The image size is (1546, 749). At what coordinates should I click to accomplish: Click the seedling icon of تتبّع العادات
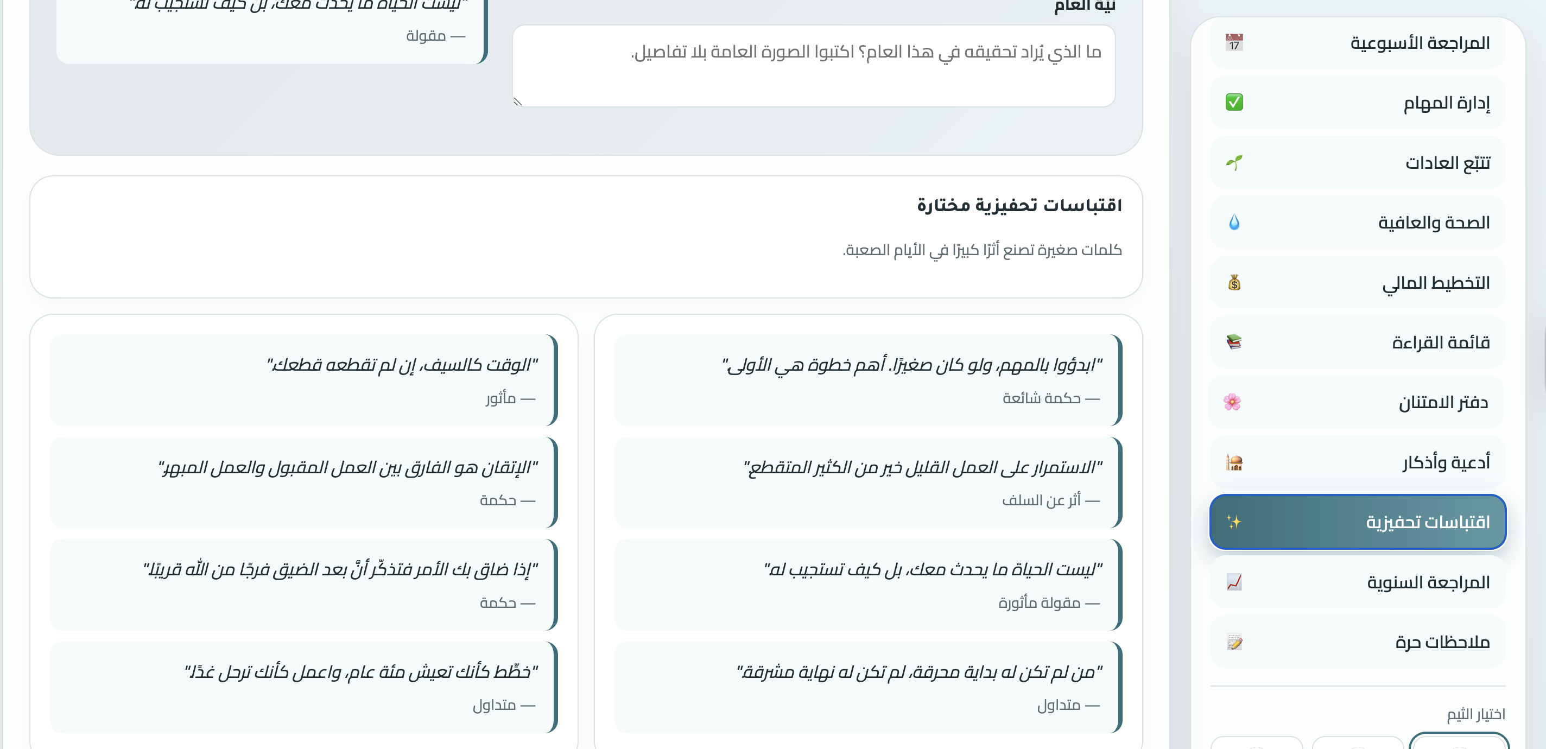1234,163
